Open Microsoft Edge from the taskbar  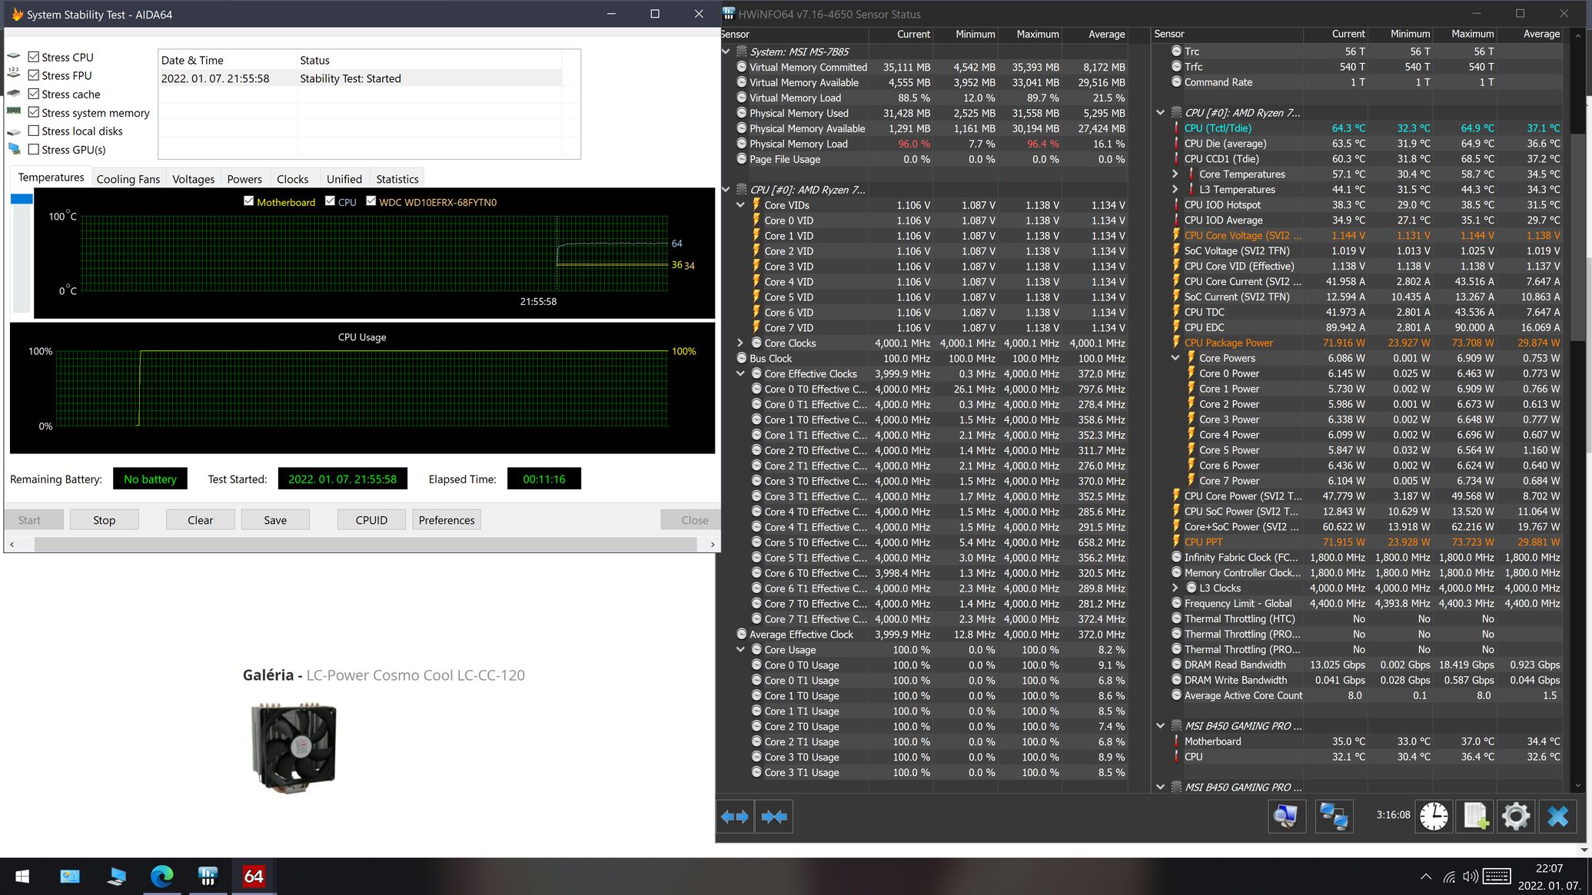pyautogui.click(x=162, y=877)
